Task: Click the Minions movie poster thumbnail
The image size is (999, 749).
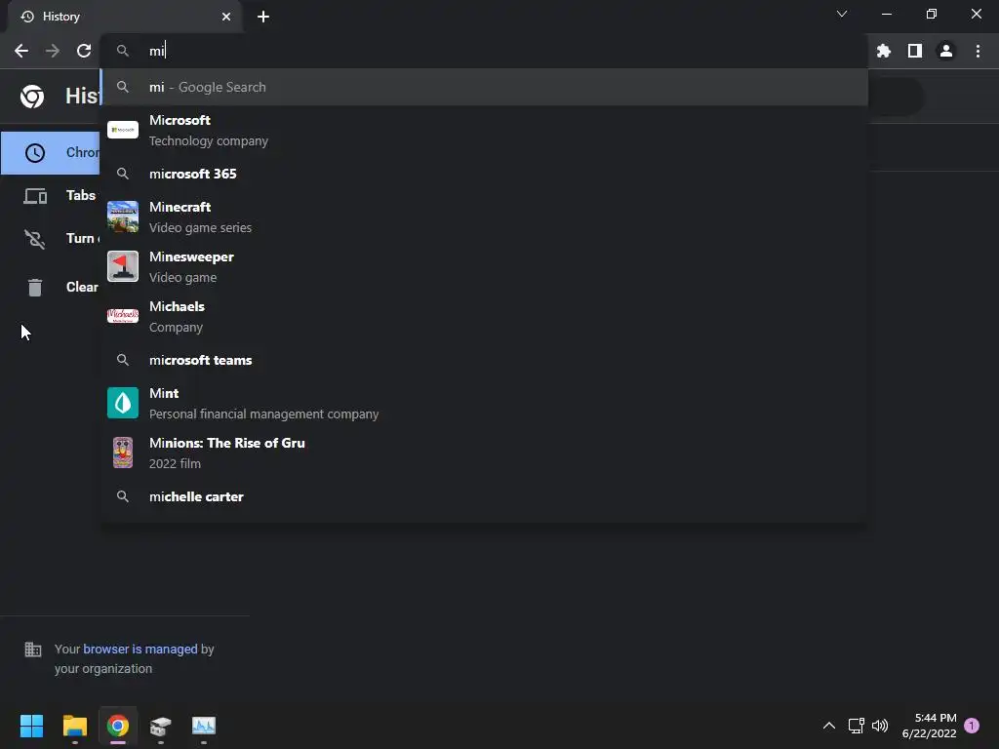Action: click(x=123, y=453)
